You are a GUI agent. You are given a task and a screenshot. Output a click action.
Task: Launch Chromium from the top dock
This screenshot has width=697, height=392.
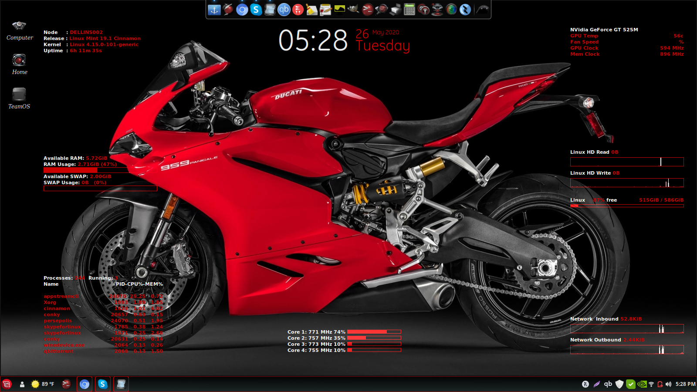pos(242,10)
